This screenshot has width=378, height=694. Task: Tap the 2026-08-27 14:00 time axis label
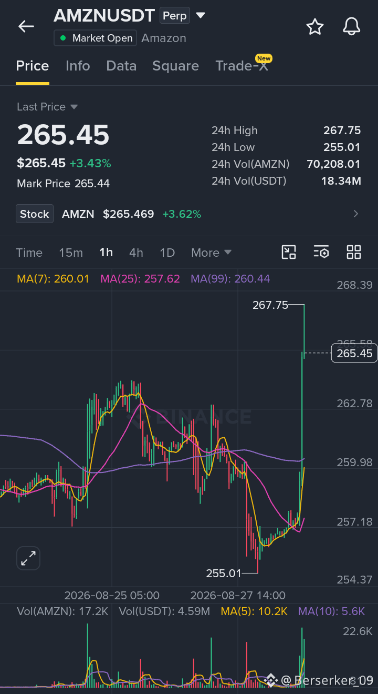click(238, 596)
